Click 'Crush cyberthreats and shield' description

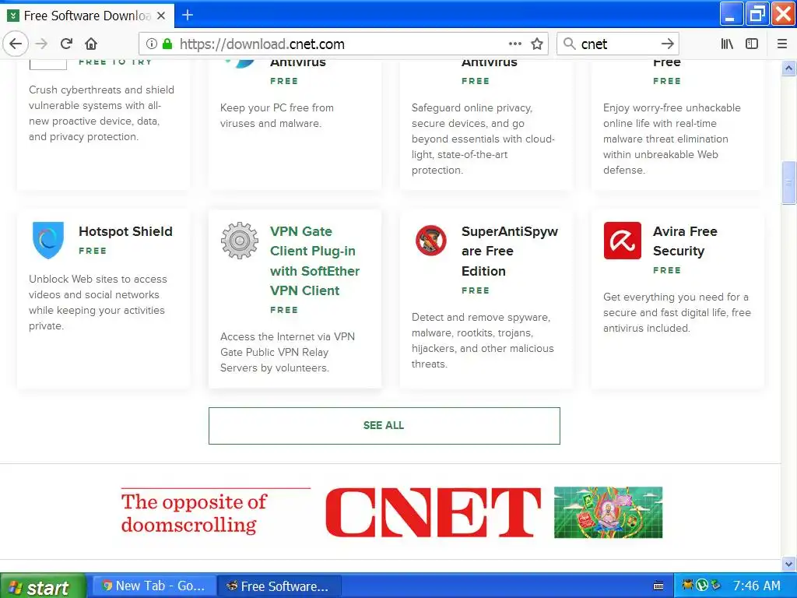point(101,113)
